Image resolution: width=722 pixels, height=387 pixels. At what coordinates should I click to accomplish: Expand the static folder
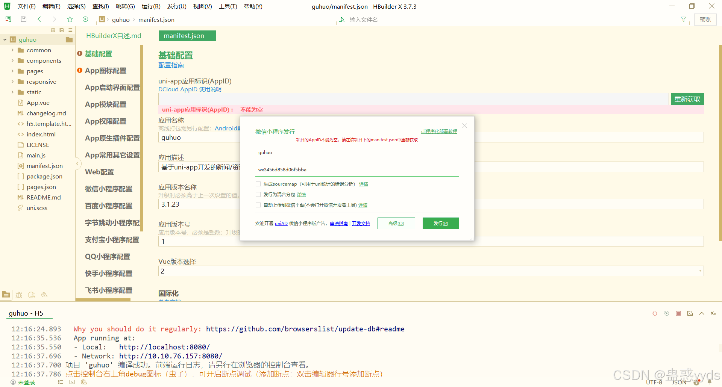12,92
